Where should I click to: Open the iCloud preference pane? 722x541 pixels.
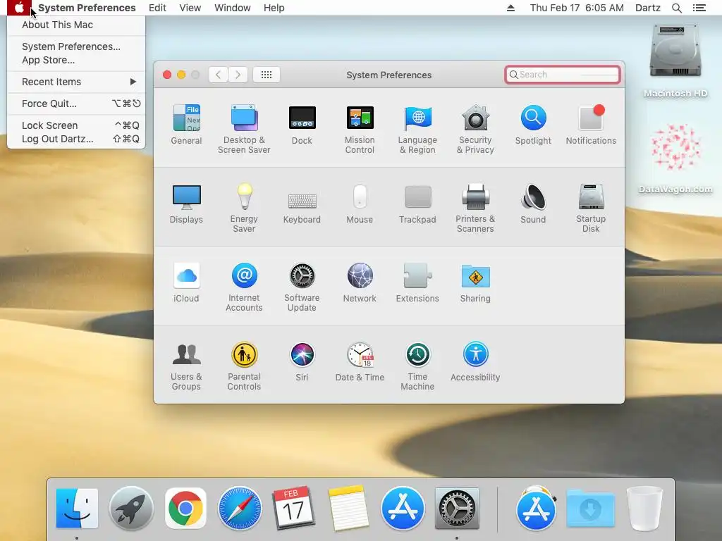coord(186,282)
